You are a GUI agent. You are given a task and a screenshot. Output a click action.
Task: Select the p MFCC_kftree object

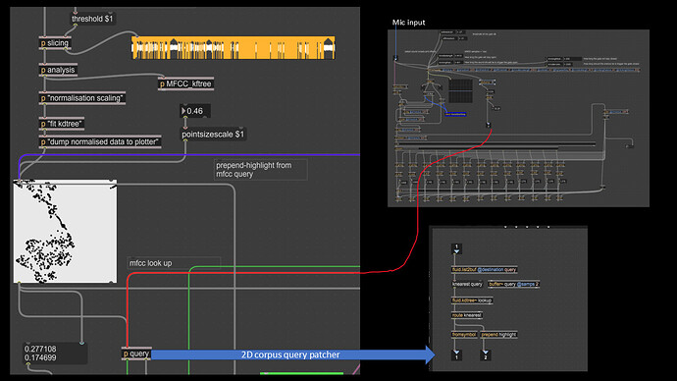click(185, 83)
